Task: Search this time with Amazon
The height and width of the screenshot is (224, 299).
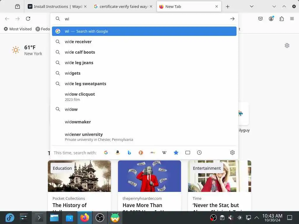Action: (118, 153)
